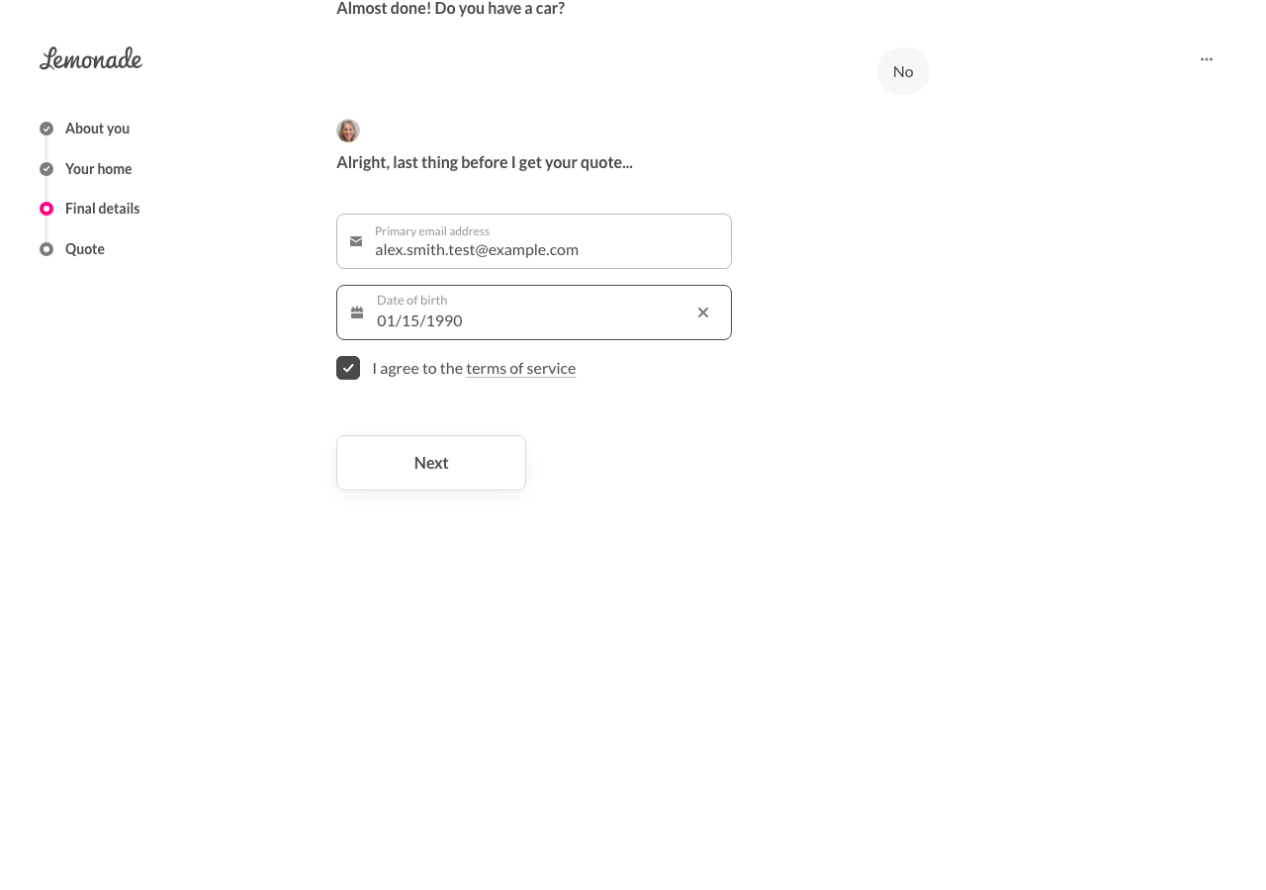The height and width of the screenshot is (890, 1266).
Task: Clear the date of birth with the X
Action: click(703, 312)
